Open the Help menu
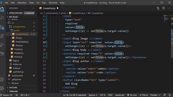The image size is (173, 97). 62,3
